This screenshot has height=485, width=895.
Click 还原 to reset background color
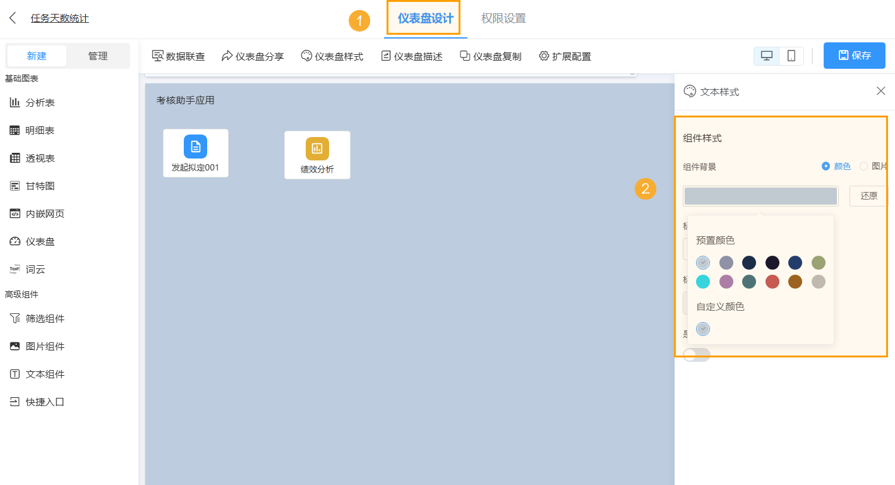coord(868,196)
